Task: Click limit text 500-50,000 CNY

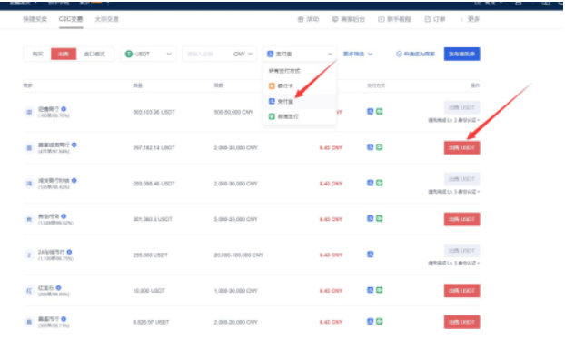Action: point(233,112)
